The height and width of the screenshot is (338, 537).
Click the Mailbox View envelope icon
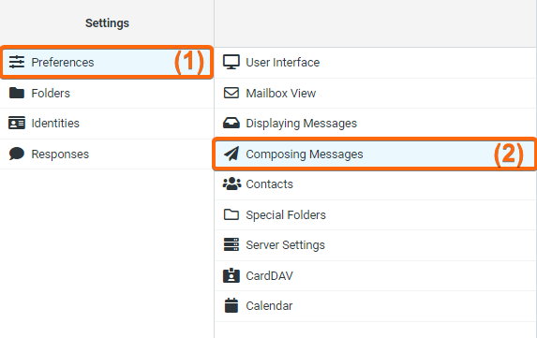tap(231, 93)
